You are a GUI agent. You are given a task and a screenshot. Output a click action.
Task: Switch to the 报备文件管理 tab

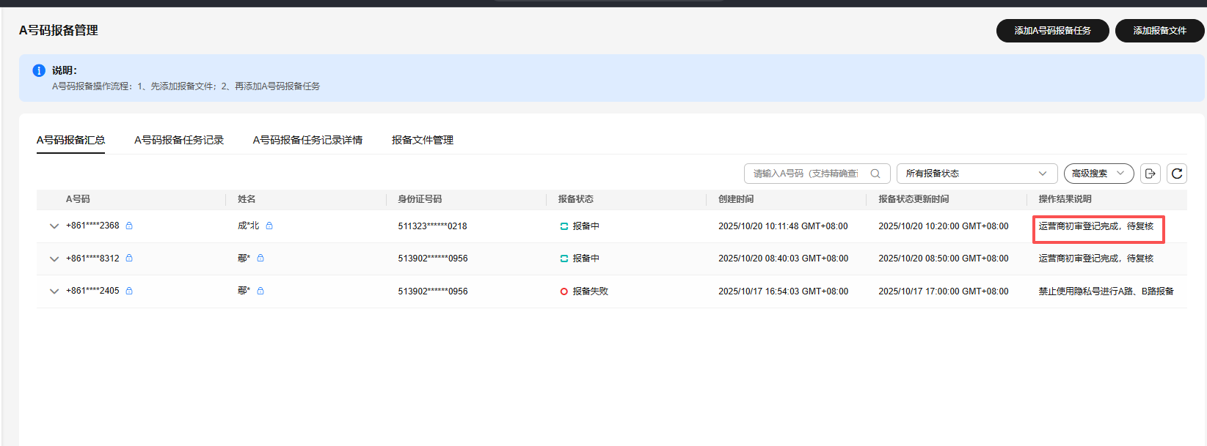422,140
